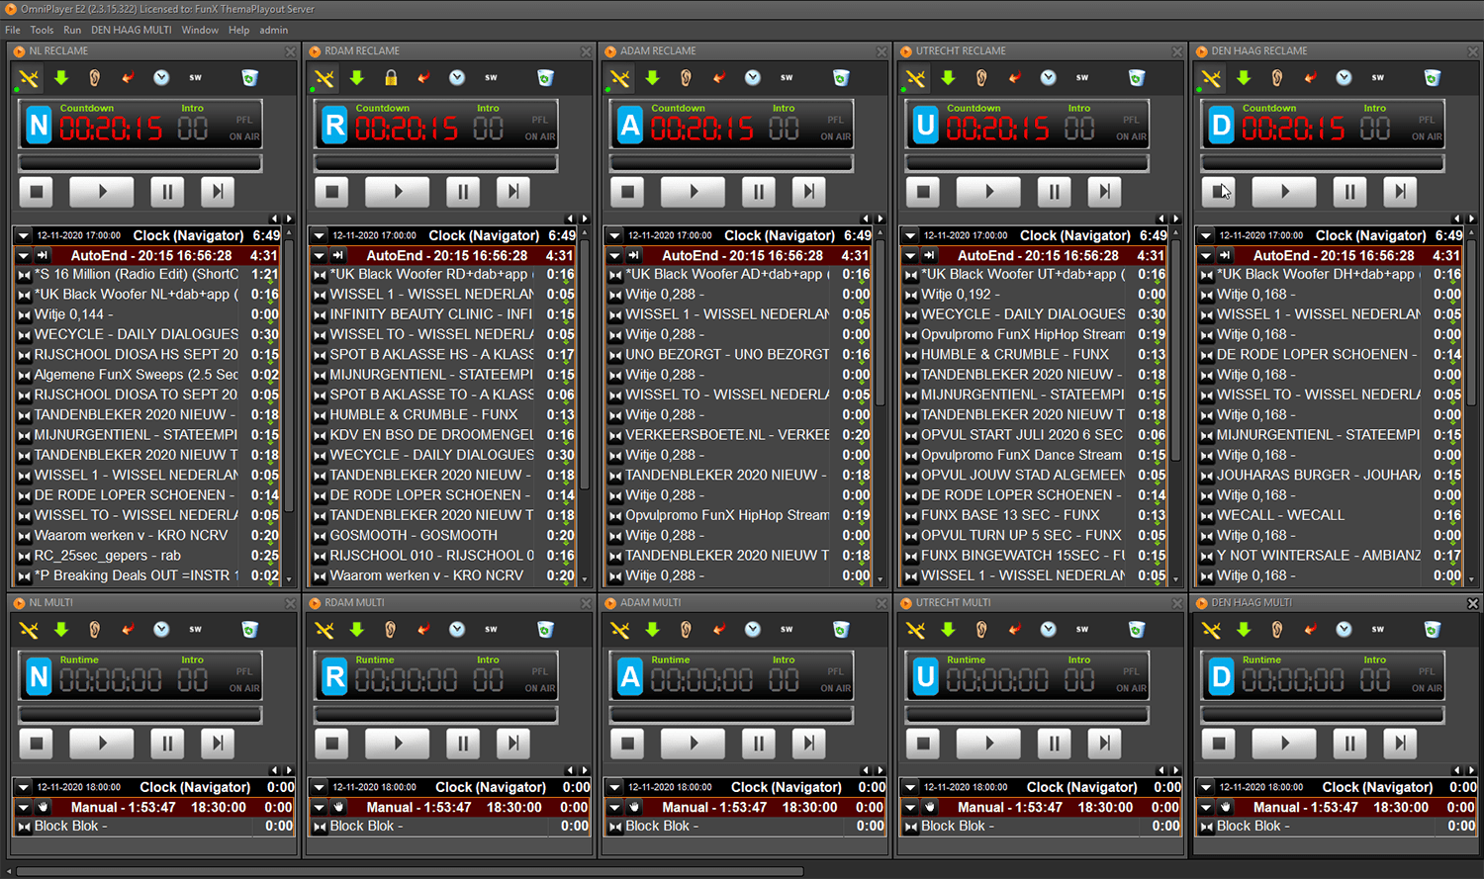Click the red return arrow in ADAM RECLAME
The width and height of the screenshot is (1484, 879).
[x=719, y=77]
